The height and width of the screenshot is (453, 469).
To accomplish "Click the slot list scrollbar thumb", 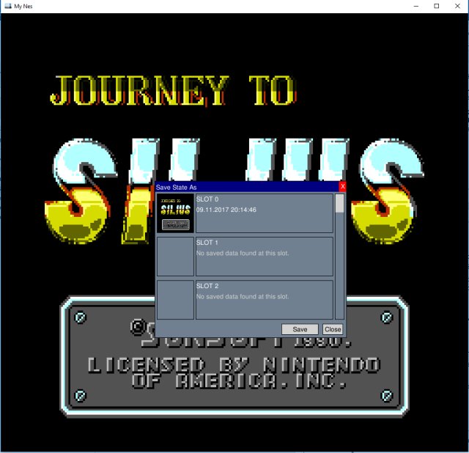I will pyautogui.click(x=339, y=204).
